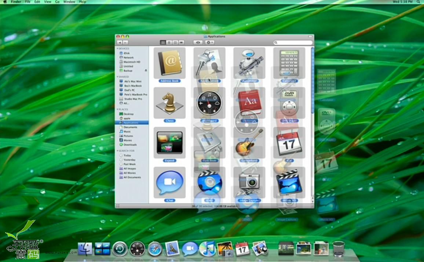Collapse the SHARED sidebar section
The image size is (424, 262).
[118, 77]
